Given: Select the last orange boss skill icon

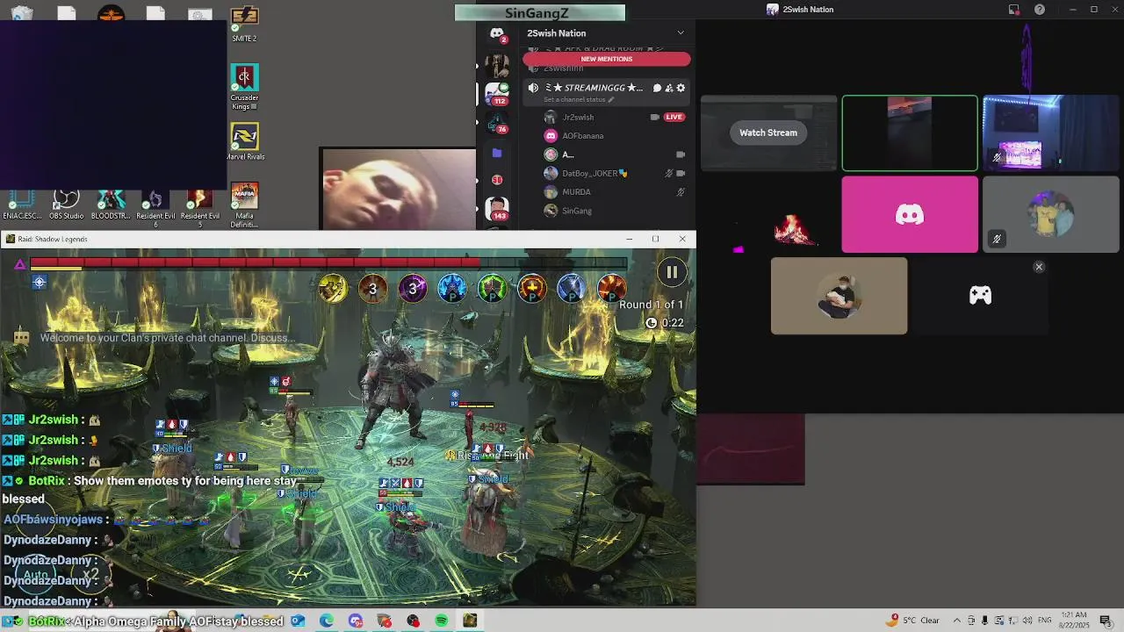Looking at the screenshot, I should pos(611,288).
